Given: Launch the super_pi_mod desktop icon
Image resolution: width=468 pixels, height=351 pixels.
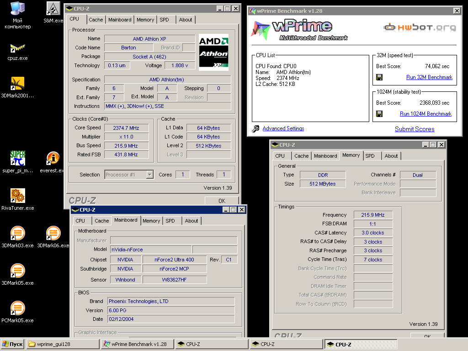Looking at the screenshot, I should click(18, 162).
